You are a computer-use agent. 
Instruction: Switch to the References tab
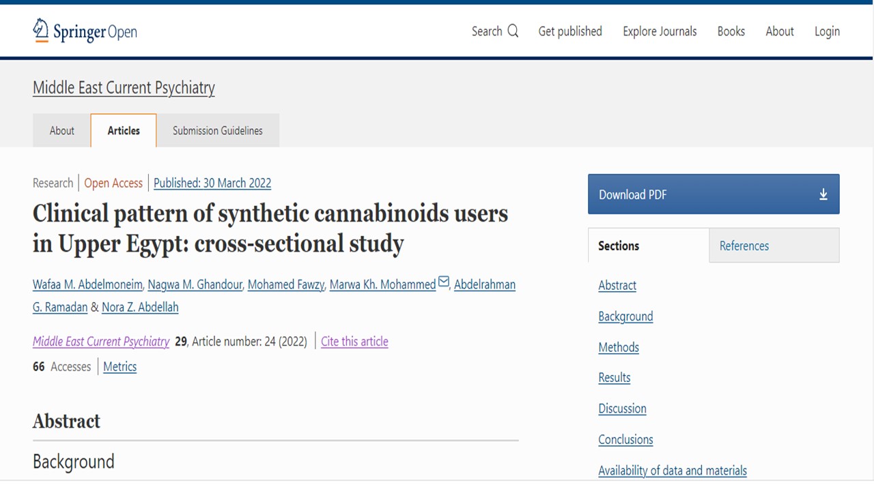[x=744, y=245]
